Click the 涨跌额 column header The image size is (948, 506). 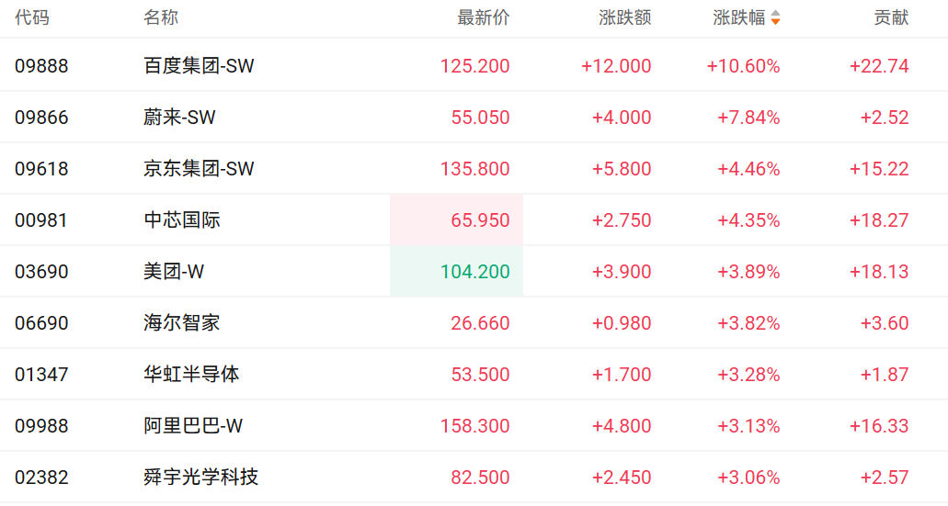pos(624,17)
